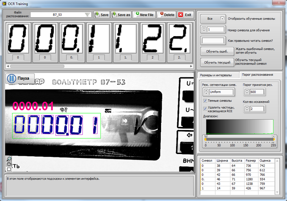This screenshot has height=201, width=287.
Task: Click the Save button icon
Action: (x=97, y=15)
